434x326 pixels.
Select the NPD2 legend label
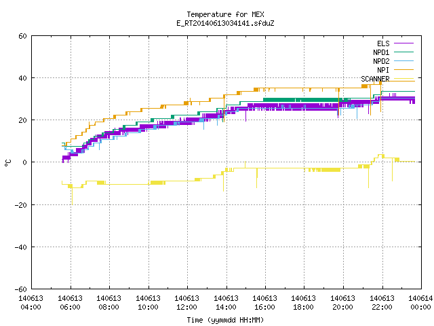(x=381, y=61)
